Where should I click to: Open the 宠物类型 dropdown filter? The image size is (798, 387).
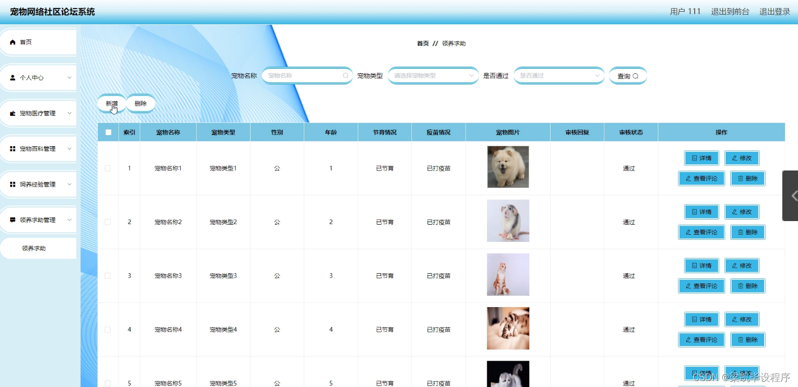[433, 75]
